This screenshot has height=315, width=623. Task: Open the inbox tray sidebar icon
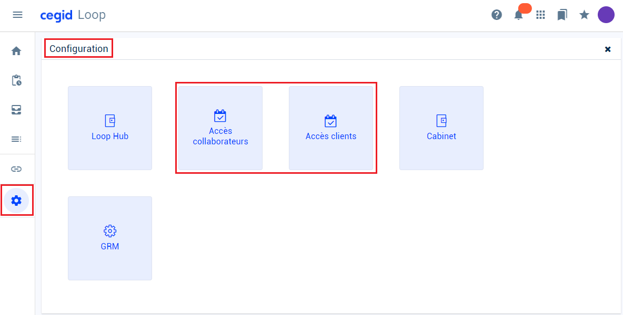(16, 110)
